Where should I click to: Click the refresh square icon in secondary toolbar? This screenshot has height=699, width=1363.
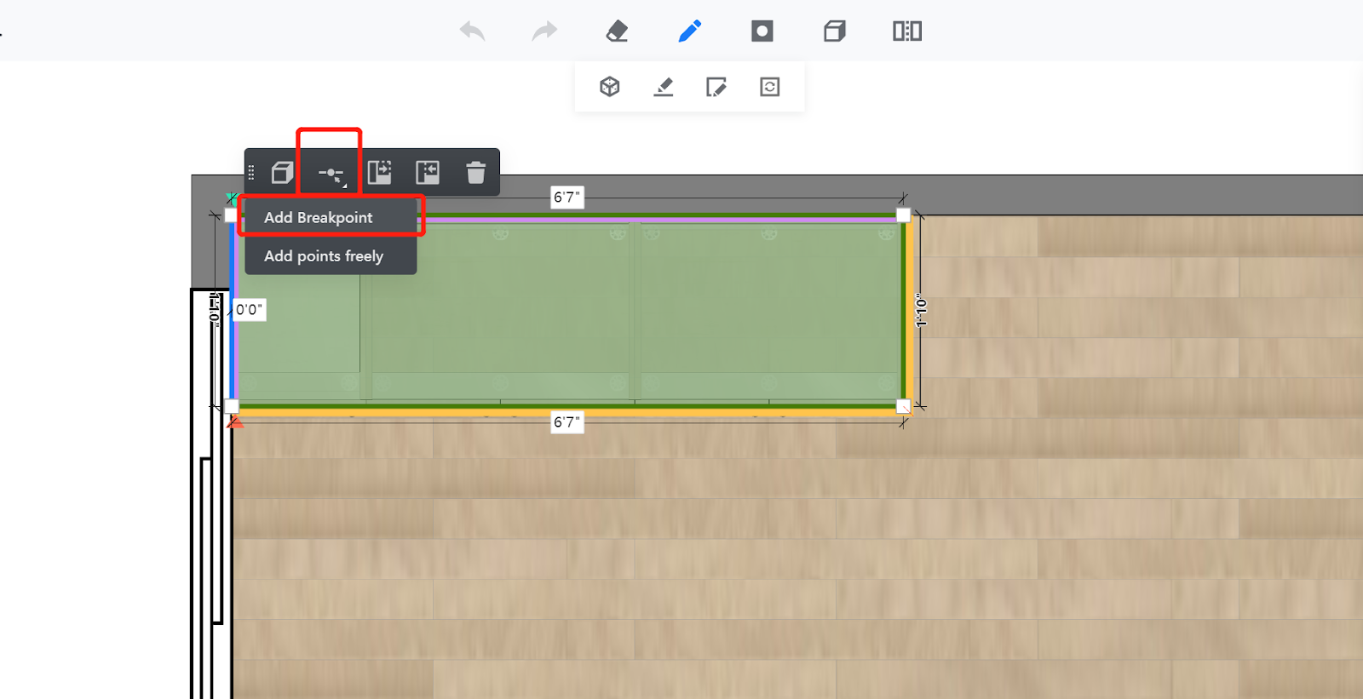pos(770,87)
